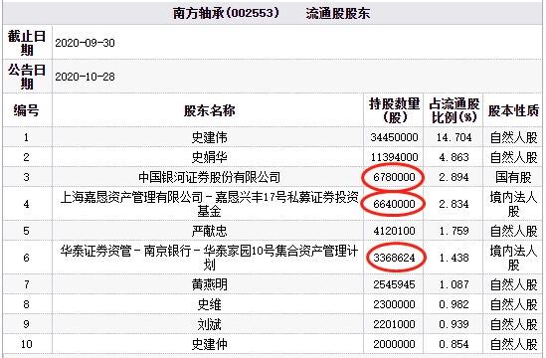
Task: Select shareholding value 4120100
Action: click(394, 231)
